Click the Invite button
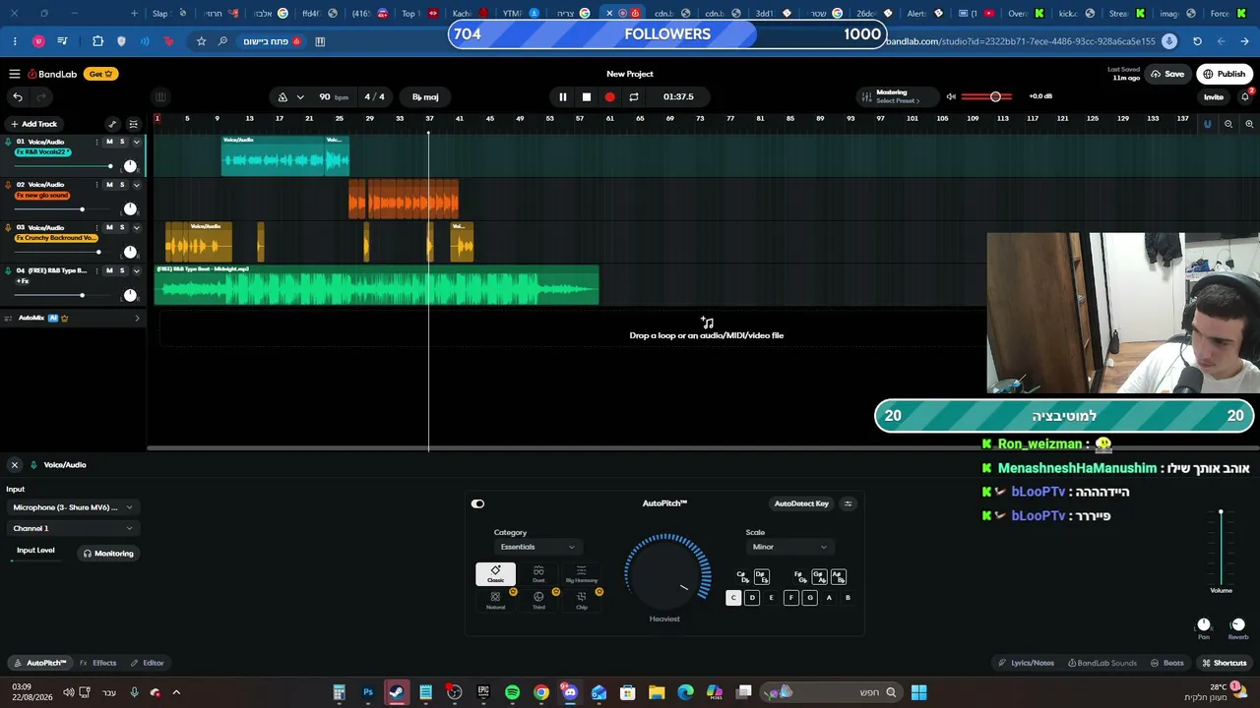 click(1213, 96)
